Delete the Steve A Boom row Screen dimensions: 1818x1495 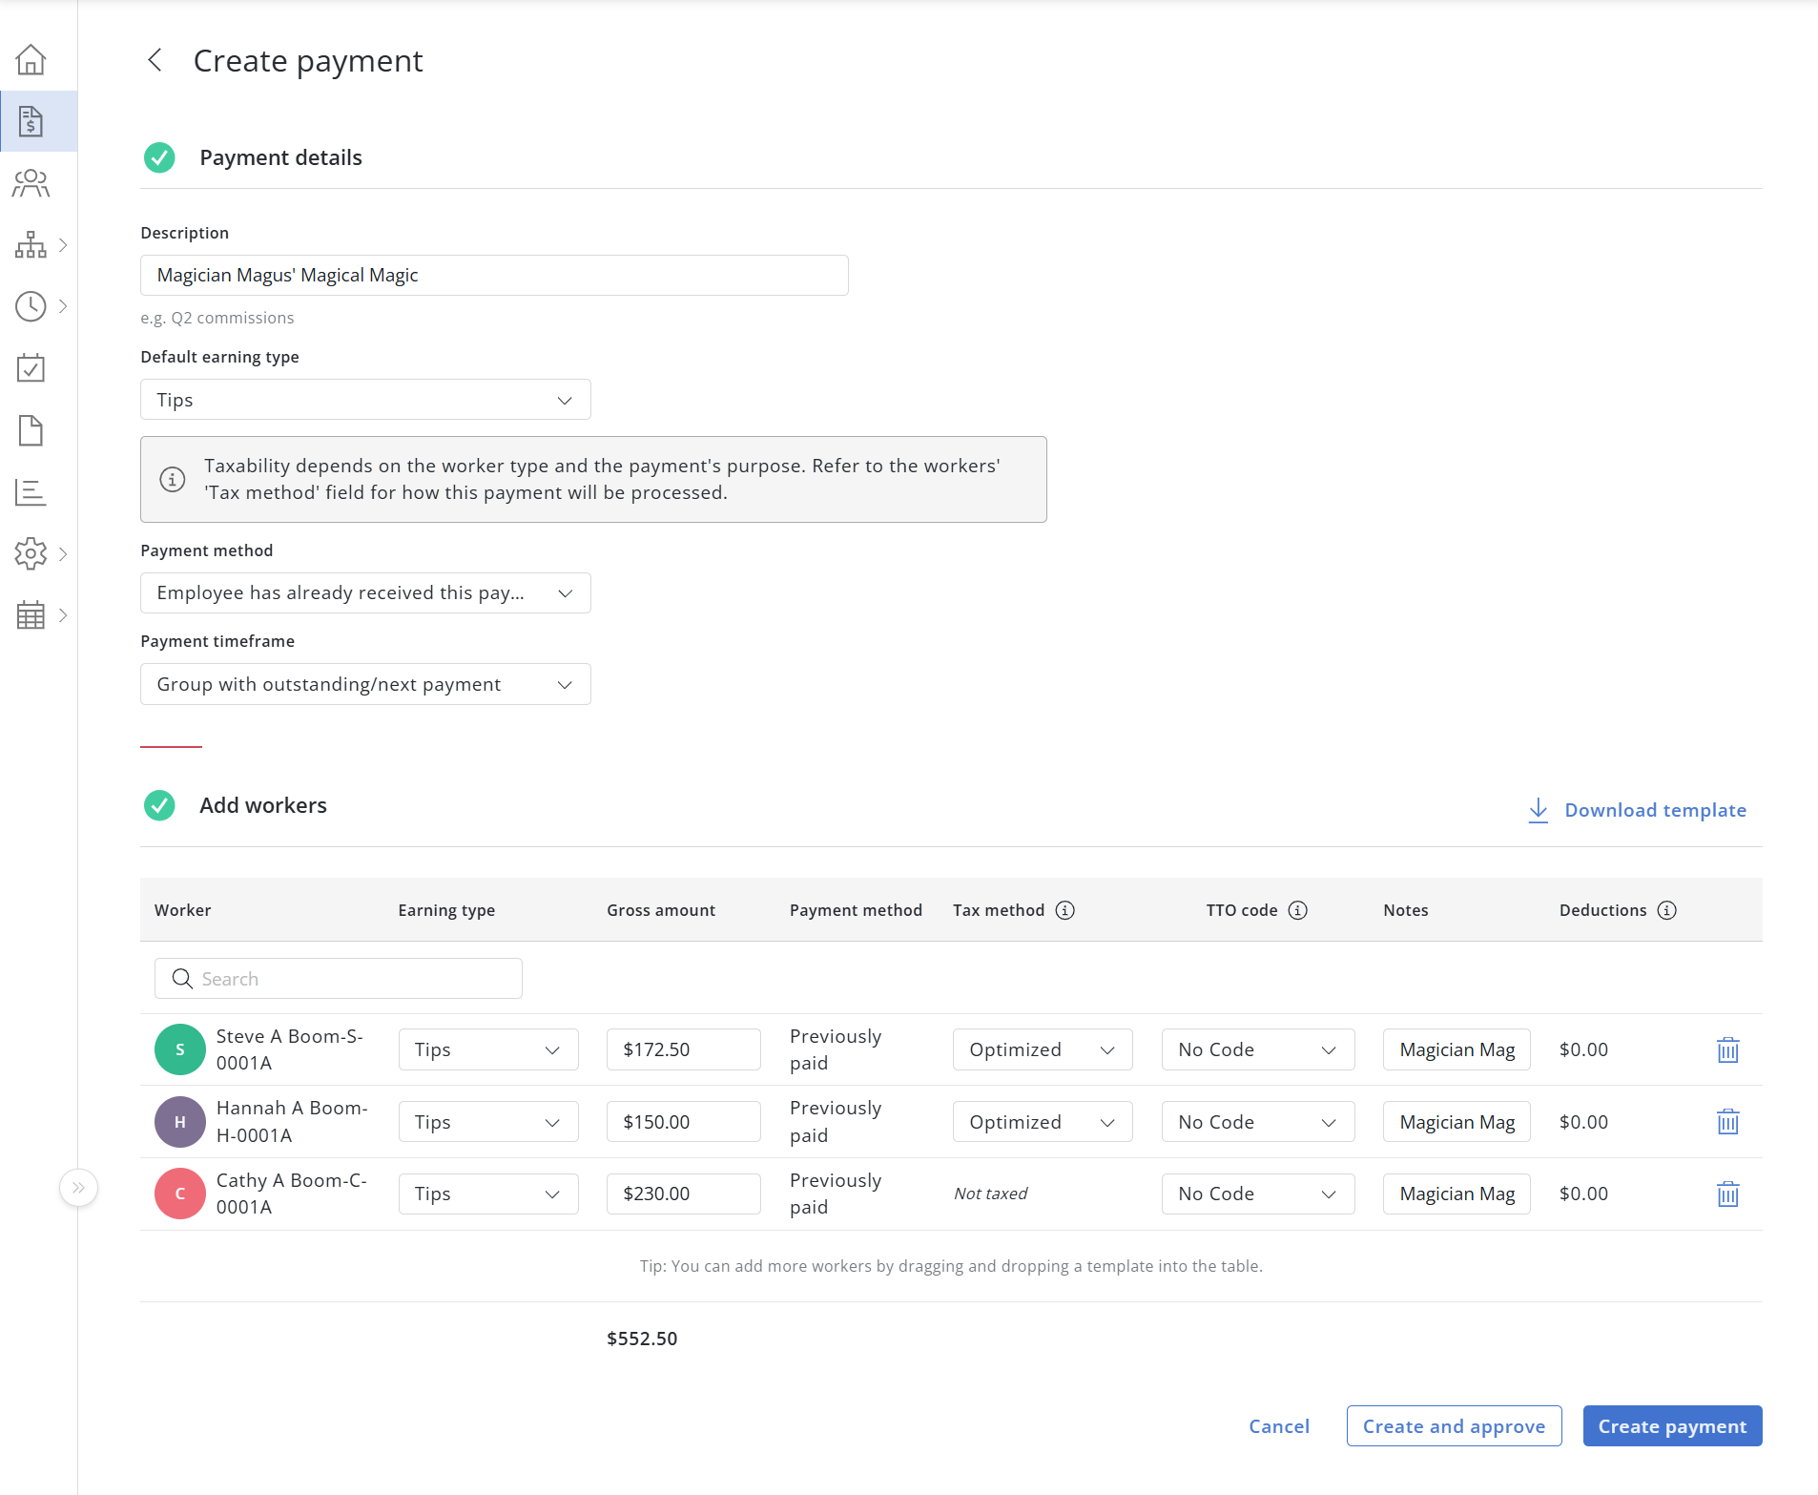[x=1728, y=1049]
